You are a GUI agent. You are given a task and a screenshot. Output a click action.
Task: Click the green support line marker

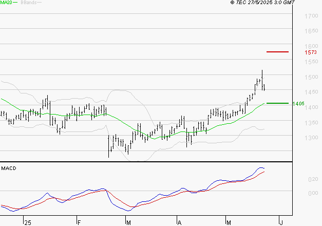pyautogui.click(x=277, y=103)
